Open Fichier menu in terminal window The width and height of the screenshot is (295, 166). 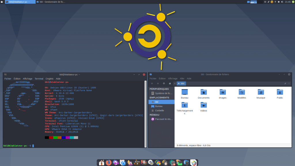click(8, 79)
